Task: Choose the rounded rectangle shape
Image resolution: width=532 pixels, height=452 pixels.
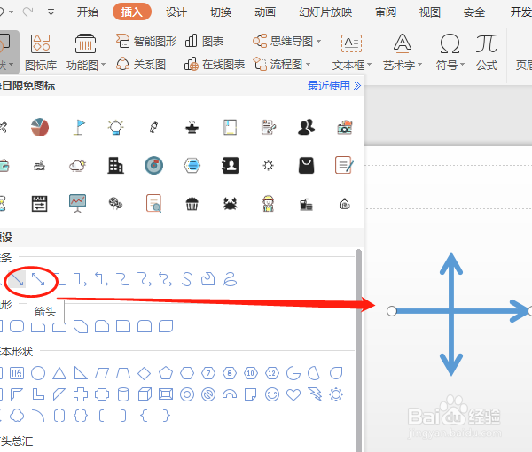Action: (x=17, y=326)
